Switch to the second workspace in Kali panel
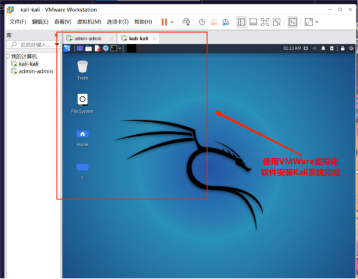This screenshot has height=279, width=358. [x=142, y=49]
